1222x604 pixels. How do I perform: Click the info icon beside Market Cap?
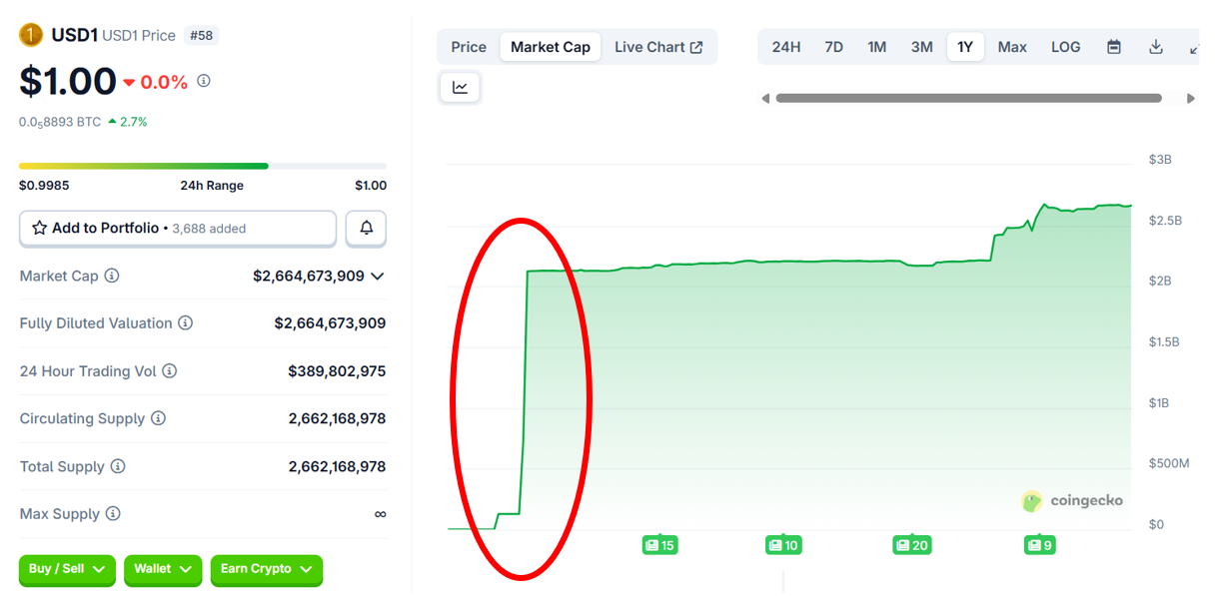[112, 276]
